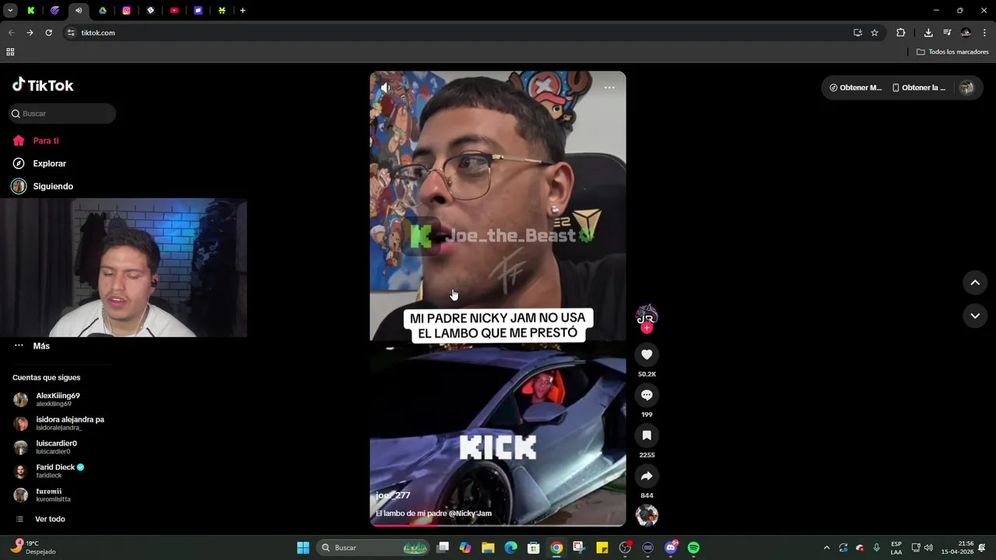
Task: Follow the creator with the red plus badge
Action: (647, 328)
